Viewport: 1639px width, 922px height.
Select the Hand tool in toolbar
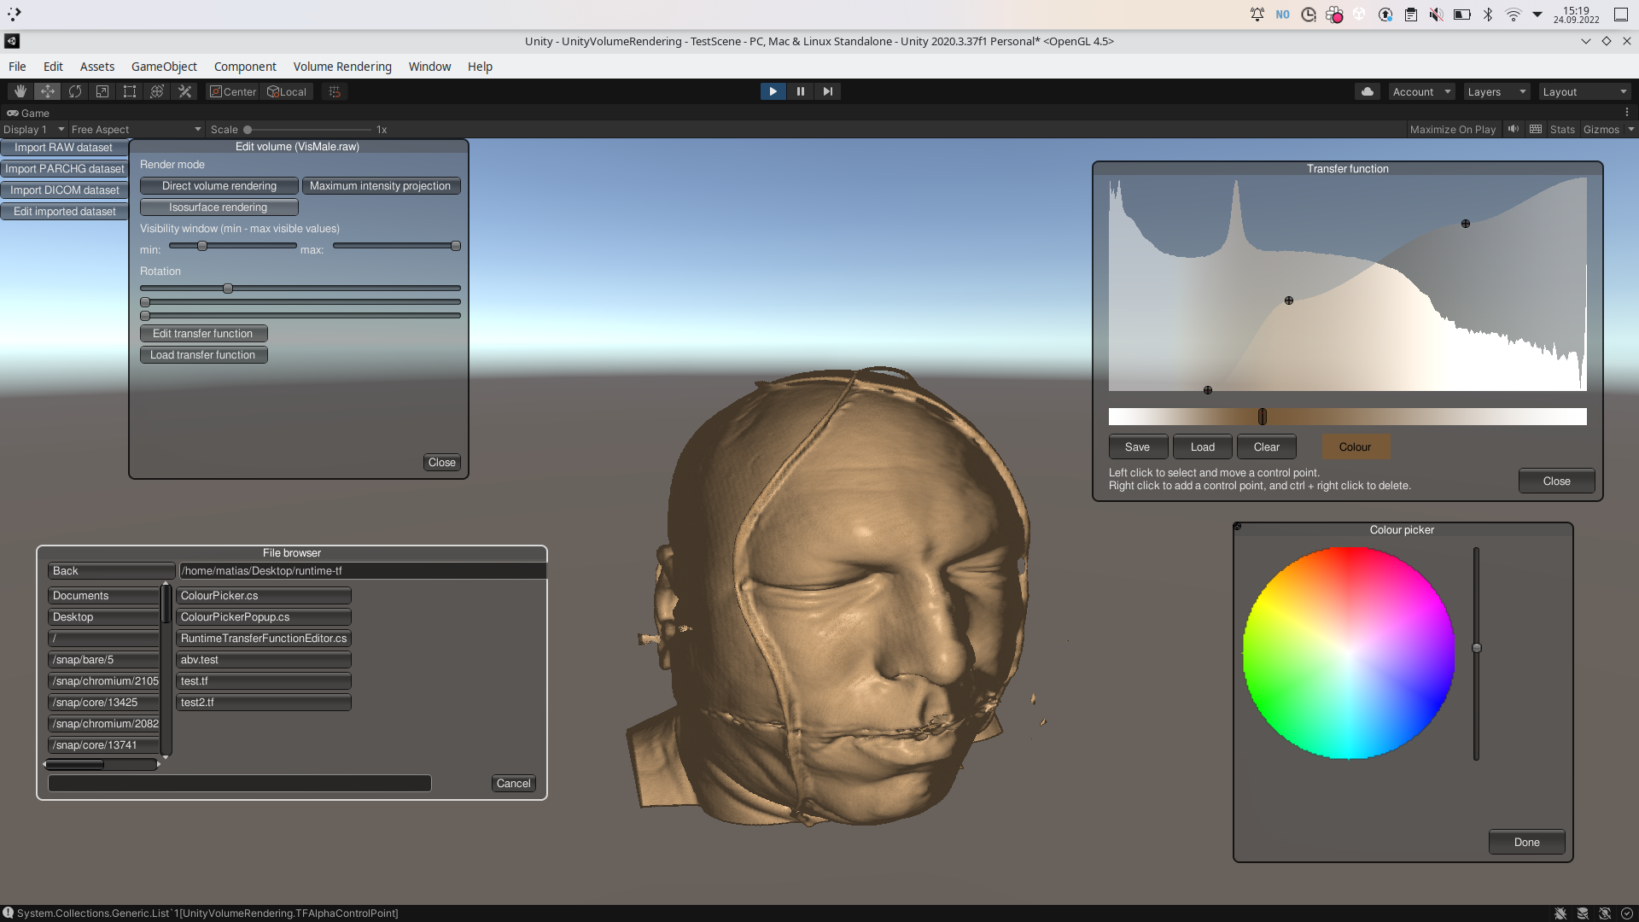(x=20, y=91)
